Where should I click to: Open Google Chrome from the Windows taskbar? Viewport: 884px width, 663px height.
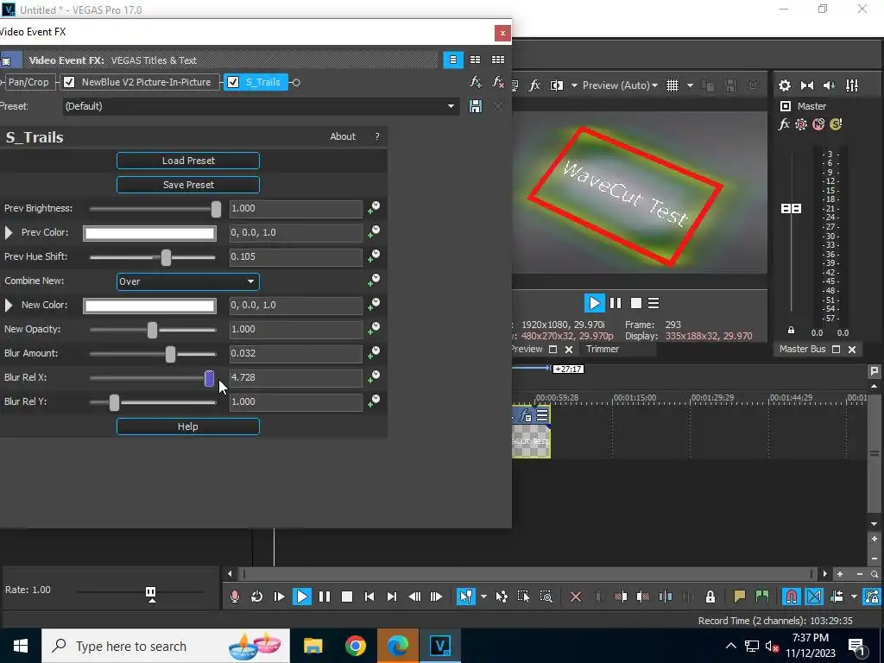coord(355,646)
